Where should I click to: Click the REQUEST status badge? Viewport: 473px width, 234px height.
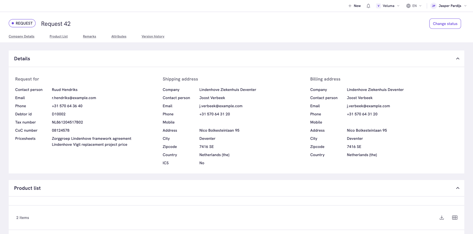(22, 23)
